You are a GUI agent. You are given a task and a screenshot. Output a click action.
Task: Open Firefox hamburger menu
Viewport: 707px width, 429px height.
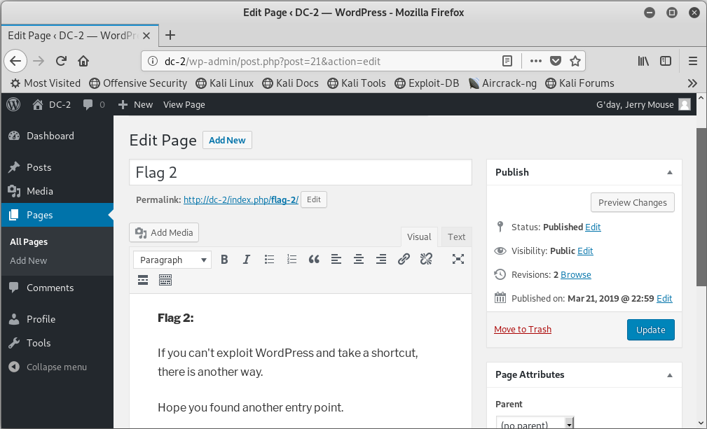693,61
